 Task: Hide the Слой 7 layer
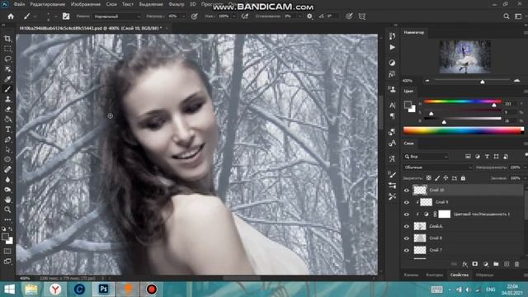(x=407, y=250)
